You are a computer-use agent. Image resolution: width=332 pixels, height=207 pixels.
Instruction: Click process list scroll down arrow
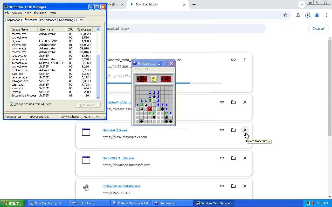point(98,98)
